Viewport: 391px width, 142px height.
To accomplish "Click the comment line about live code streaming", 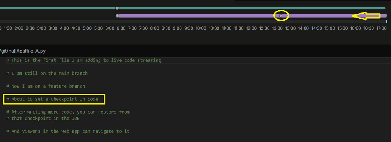I will coord(84,60).
